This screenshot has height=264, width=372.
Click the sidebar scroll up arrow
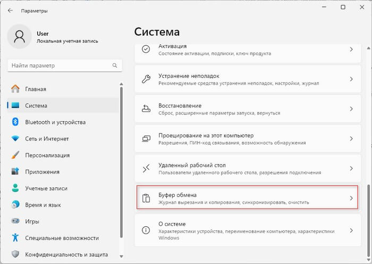pyautogui.click(x=122, y=84)
